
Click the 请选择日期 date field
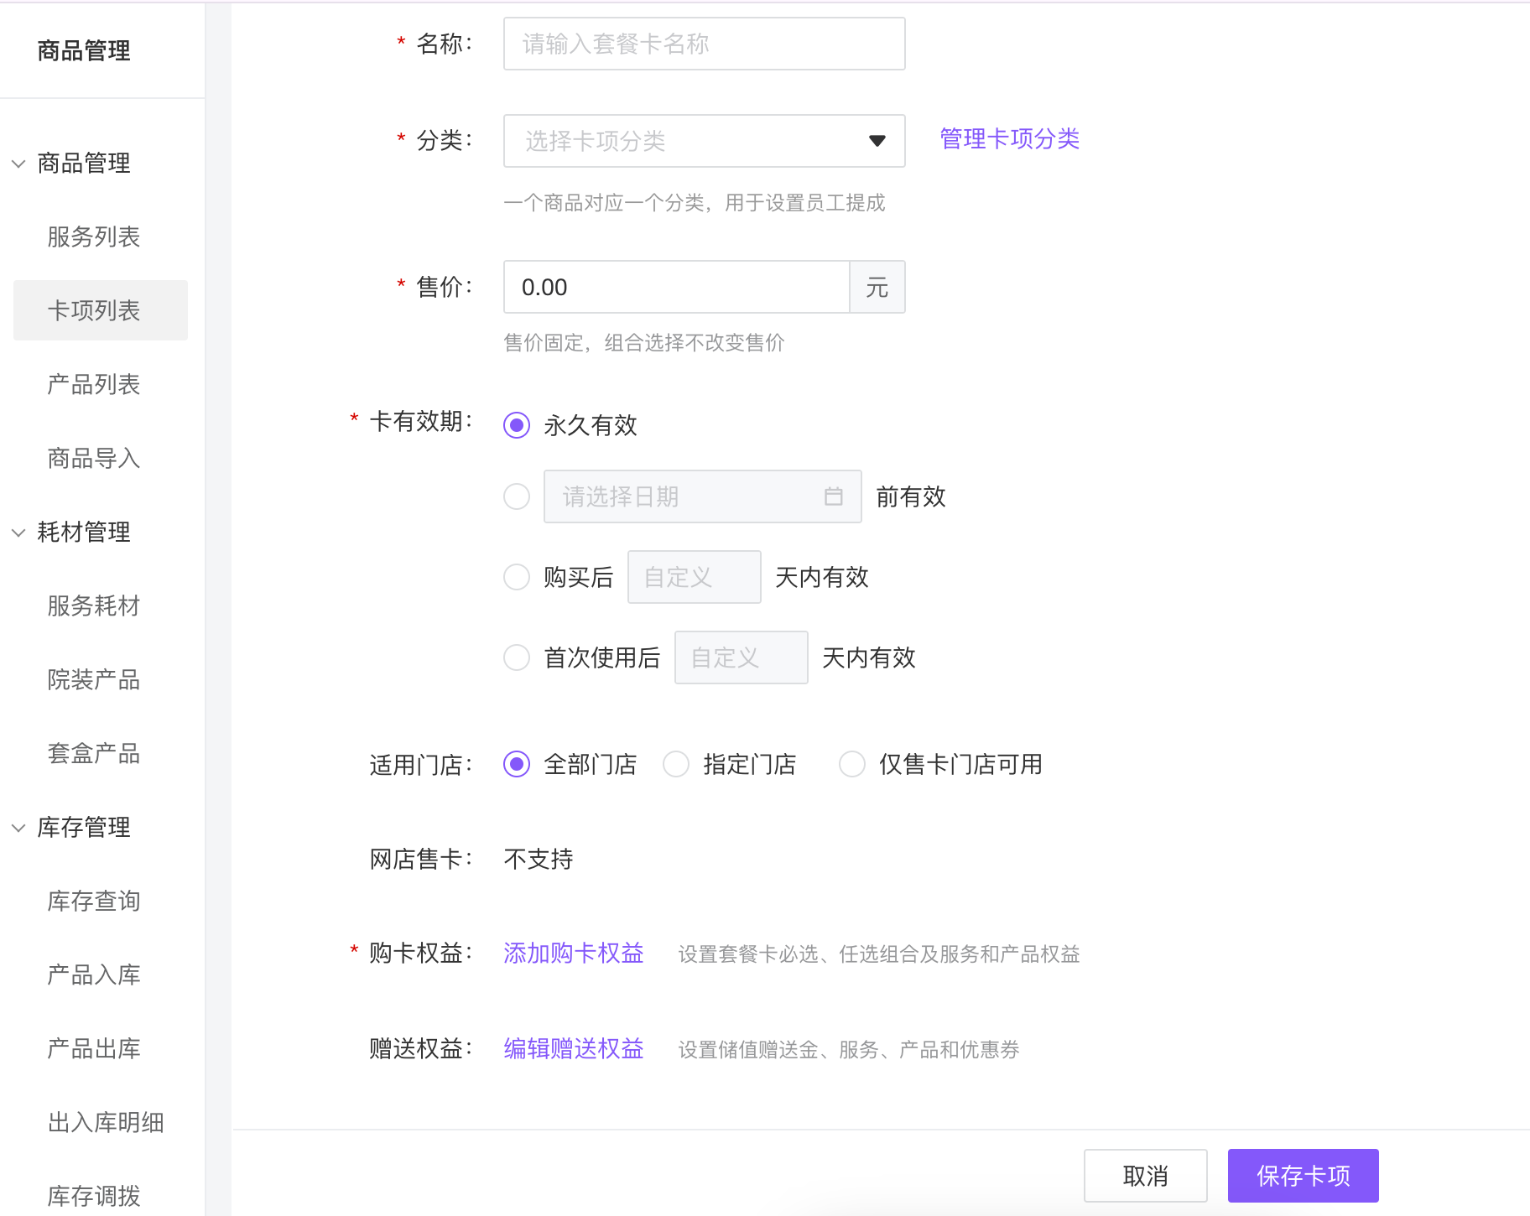(x=702, y=496)
